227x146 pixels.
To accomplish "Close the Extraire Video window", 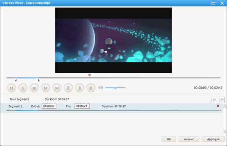I will 222,3.
